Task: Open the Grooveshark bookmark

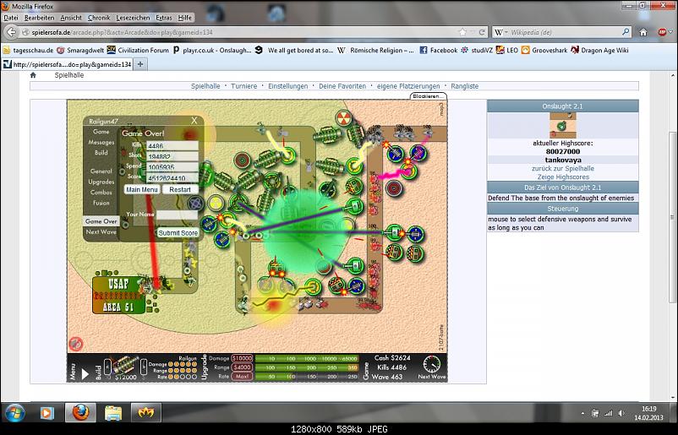Action: point(544,50)
